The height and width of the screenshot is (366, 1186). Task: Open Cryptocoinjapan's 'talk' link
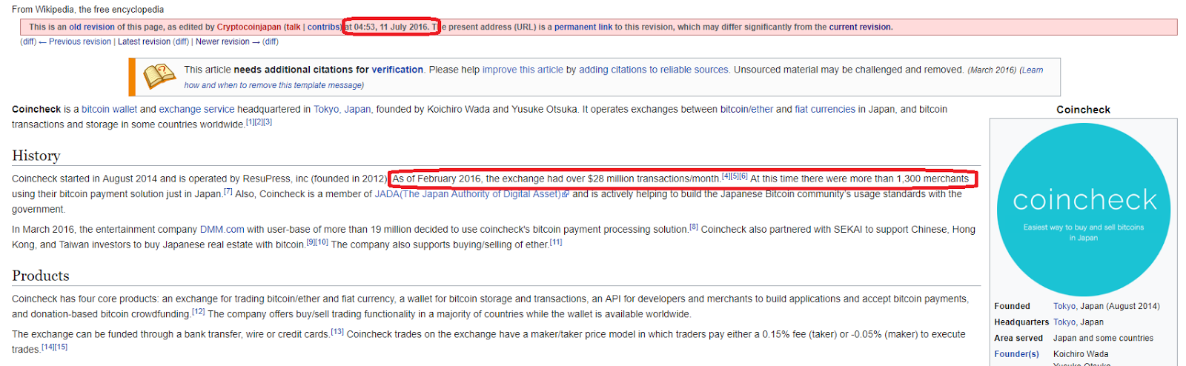294,27
